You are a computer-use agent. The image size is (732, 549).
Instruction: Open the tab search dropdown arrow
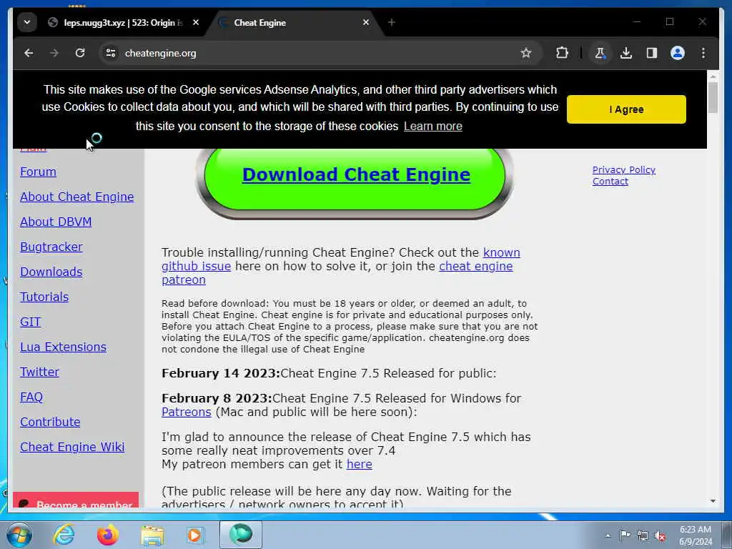point(27,22)
